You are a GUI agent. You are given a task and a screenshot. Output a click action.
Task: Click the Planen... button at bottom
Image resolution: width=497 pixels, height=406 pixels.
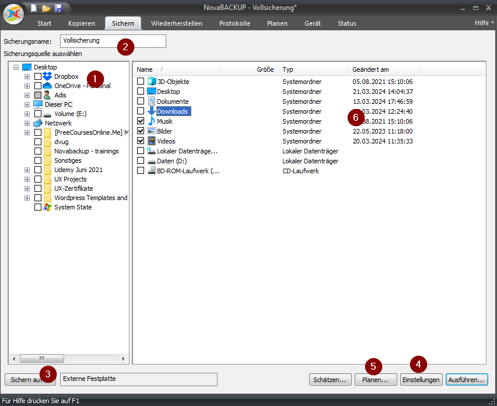click(375, 380)
